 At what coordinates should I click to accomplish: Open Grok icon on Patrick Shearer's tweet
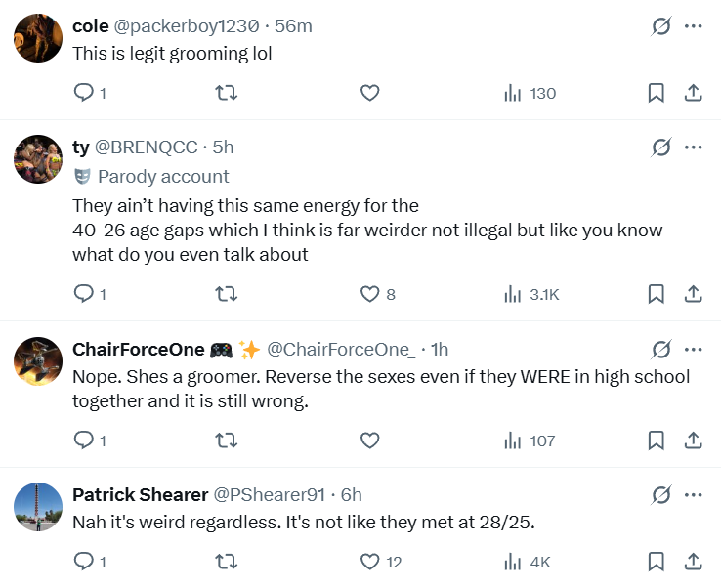point(661,494)
